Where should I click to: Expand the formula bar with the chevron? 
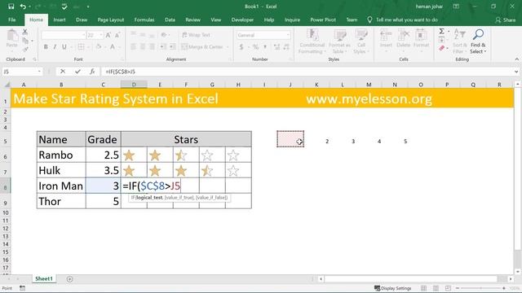[516, 72]
